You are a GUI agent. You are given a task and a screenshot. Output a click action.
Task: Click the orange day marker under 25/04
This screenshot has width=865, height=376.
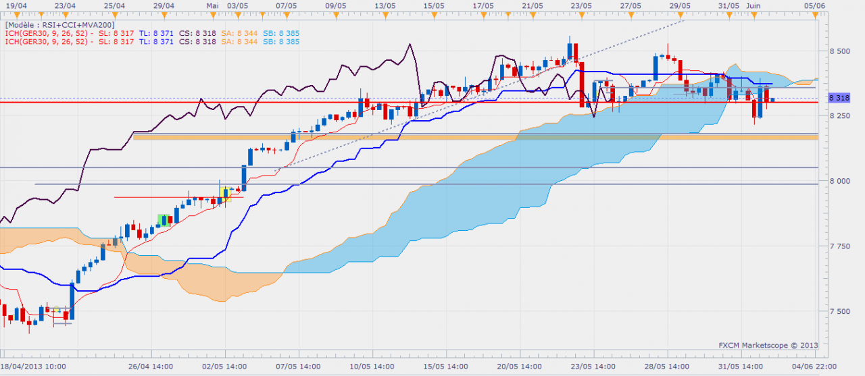(x=114, y=14)
